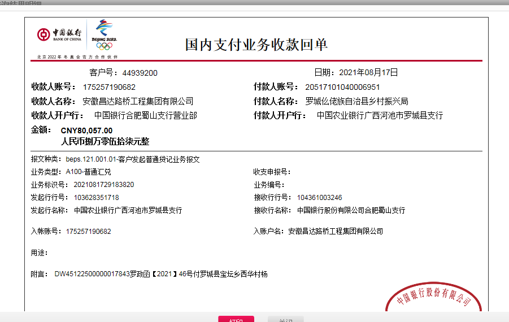The width and height of the screenshot is (509, 322).
Task: Click payer account number 20517101040006951
Action: pos(342,87)
